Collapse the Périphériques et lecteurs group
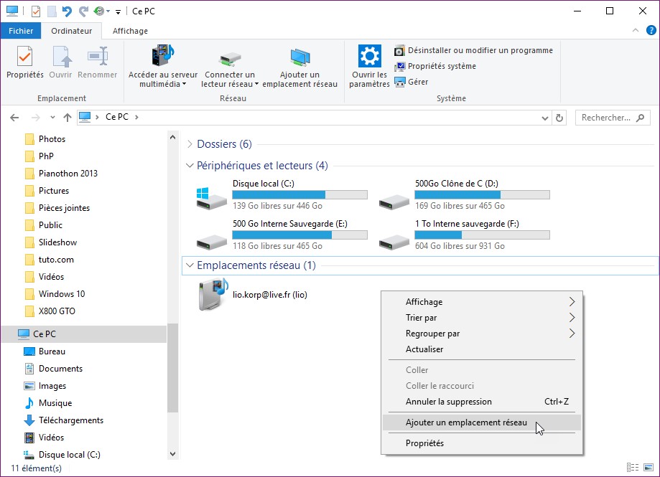 pyautogui.click(x=190, y=166)
